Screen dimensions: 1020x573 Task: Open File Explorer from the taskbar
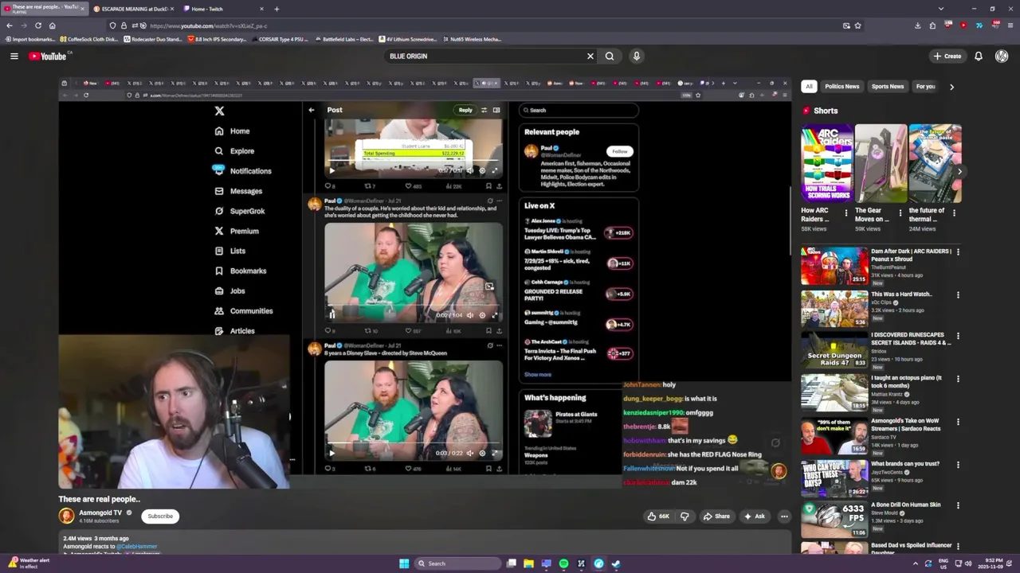click(528, 563)
